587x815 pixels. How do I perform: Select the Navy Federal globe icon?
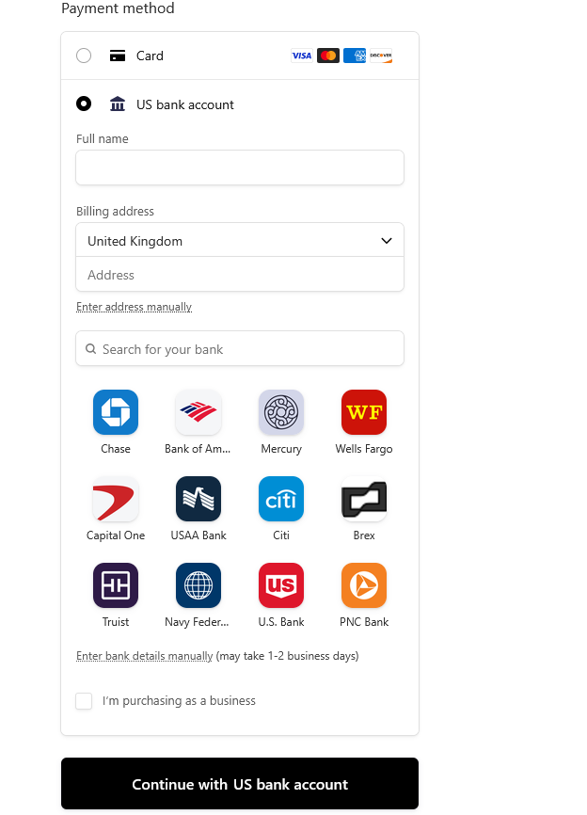click(x=198, y=585)
